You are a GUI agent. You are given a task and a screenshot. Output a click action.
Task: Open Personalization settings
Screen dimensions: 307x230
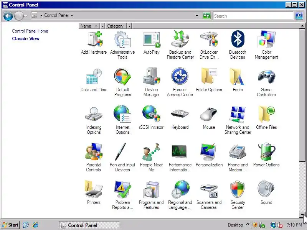pos(209,155)
